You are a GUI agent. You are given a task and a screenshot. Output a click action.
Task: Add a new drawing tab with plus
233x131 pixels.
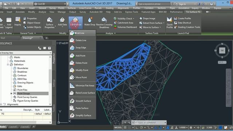click(x=47, y=38)
